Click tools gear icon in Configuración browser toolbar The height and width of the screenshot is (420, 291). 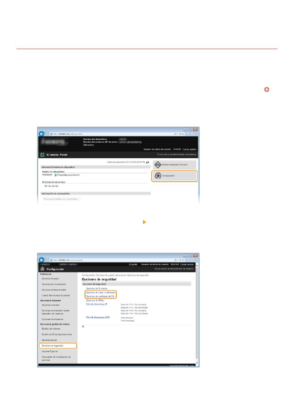pyautogui.click(x=195, y=260)
